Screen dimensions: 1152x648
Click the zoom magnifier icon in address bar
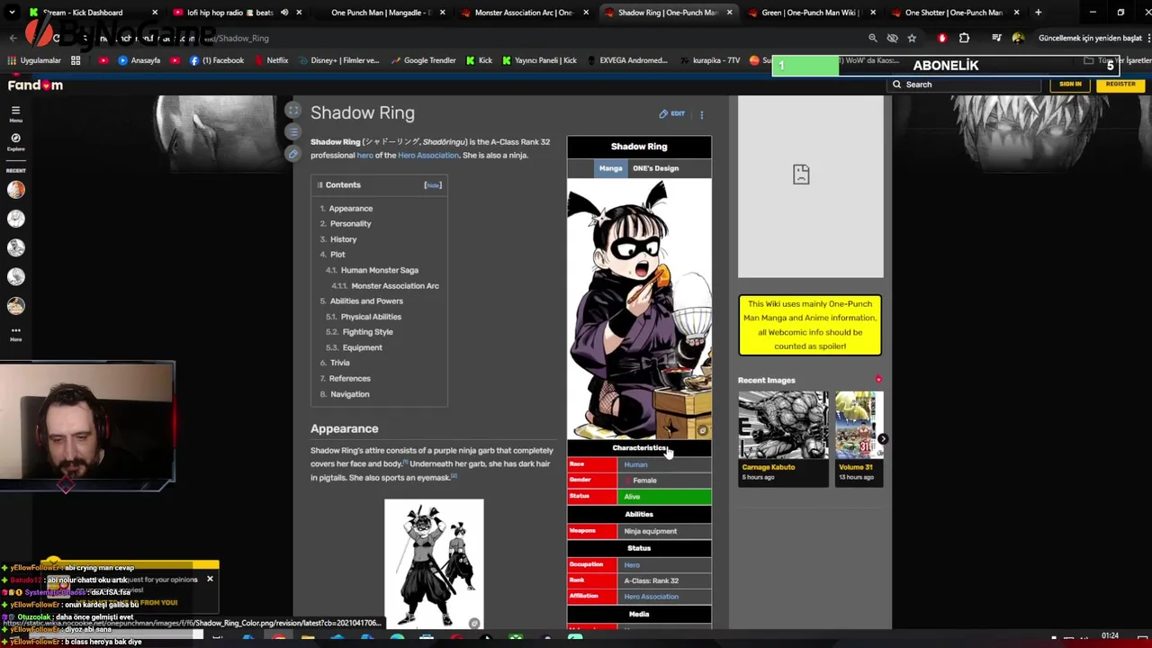[x=872, y=38]
